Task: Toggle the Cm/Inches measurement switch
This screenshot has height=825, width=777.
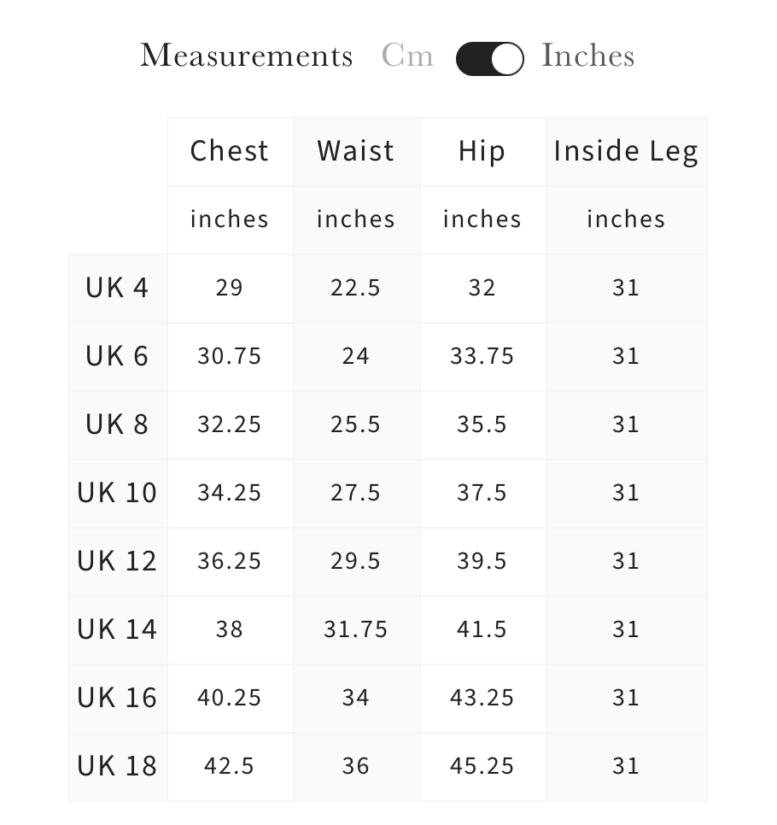Action: point(489,59)
